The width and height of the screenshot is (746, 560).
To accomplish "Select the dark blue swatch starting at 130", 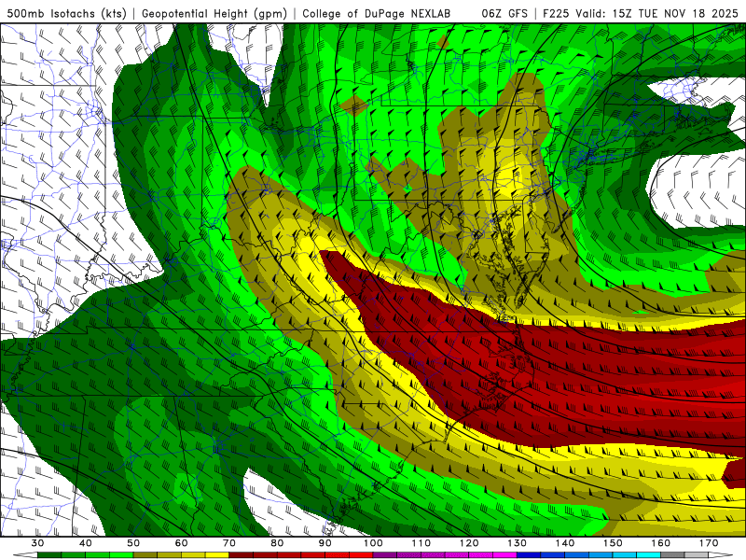I will (529, 555).
